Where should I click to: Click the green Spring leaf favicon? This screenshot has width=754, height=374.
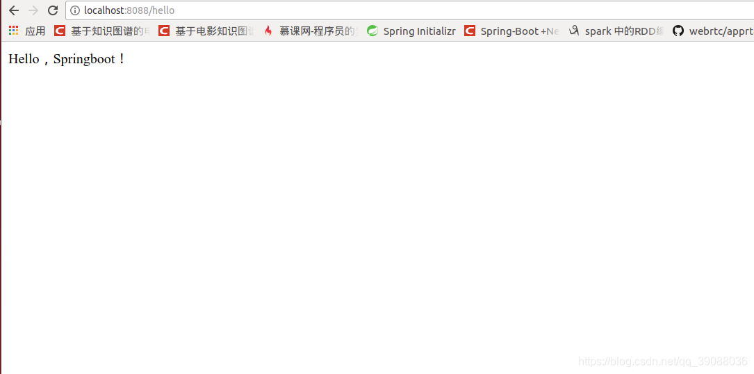(372, 31)
